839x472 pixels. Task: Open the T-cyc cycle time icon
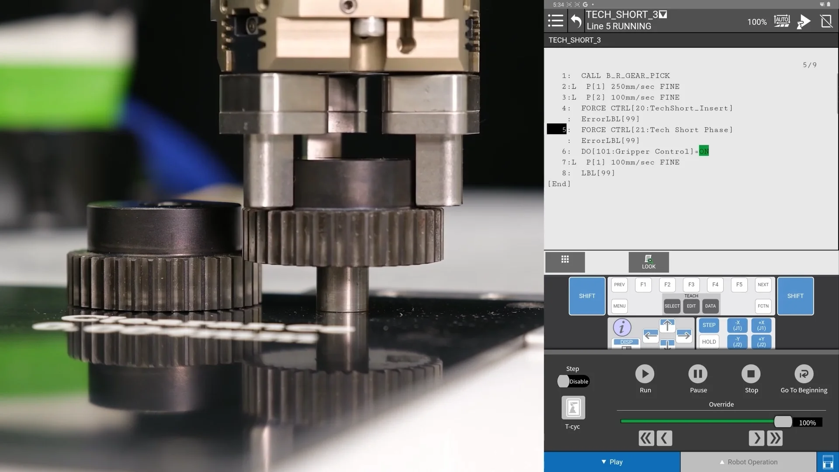[573, 408]
